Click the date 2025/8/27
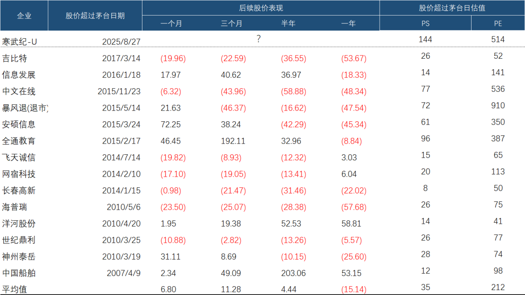Screen dimensions: 525x295 (x=121, y=42)
